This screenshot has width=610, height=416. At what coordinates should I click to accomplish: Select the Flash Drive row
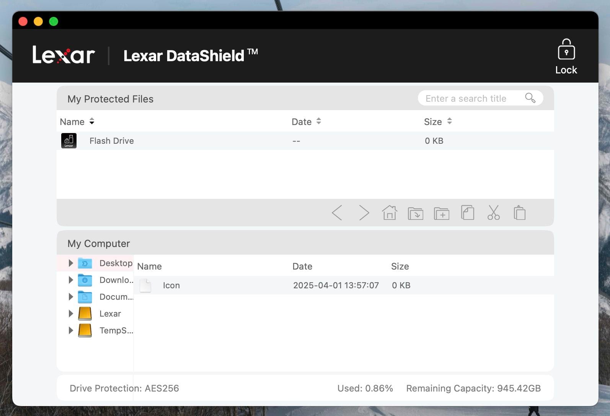pyautogui.click(x=305, y=141)
